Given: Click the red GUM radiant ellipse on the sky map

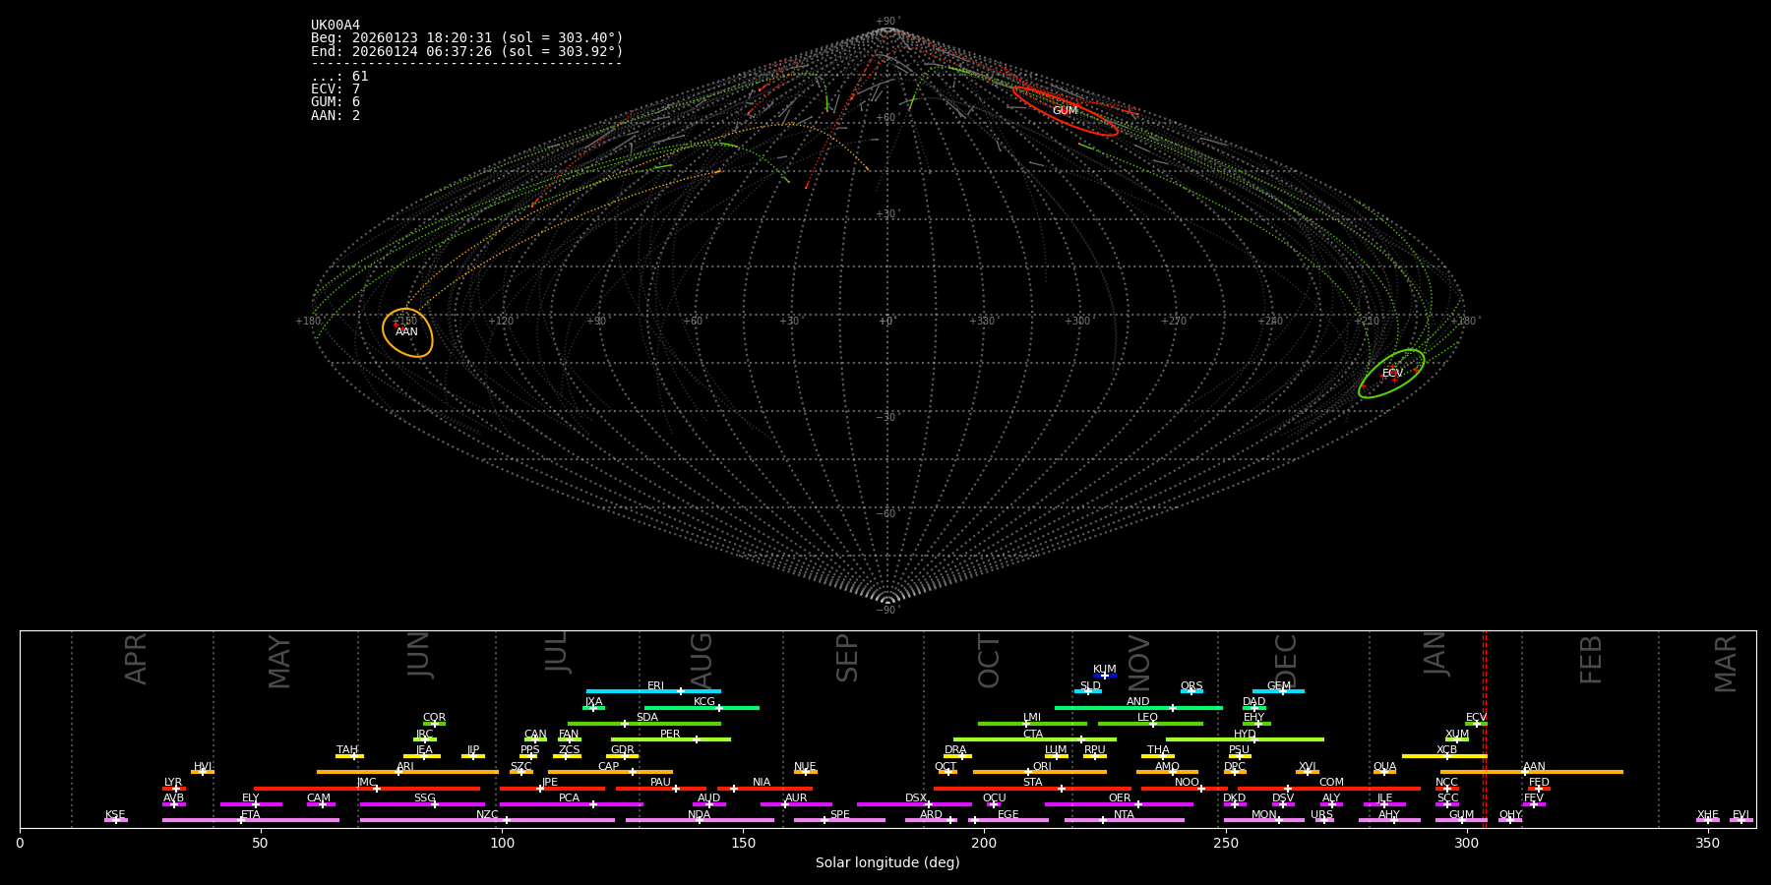Looking at the screenshot, I should (1066, 111).
